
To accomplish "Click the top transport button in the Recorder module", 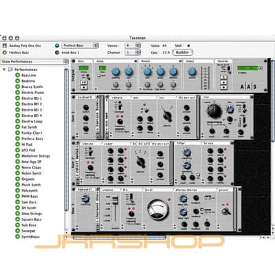I will [x=223, y=77].
